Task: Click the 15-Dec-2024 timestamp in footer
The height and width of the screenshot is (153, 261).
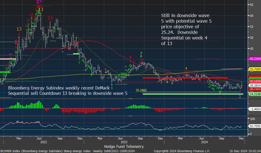Action: pyautogui.click(x=245, y=151)
